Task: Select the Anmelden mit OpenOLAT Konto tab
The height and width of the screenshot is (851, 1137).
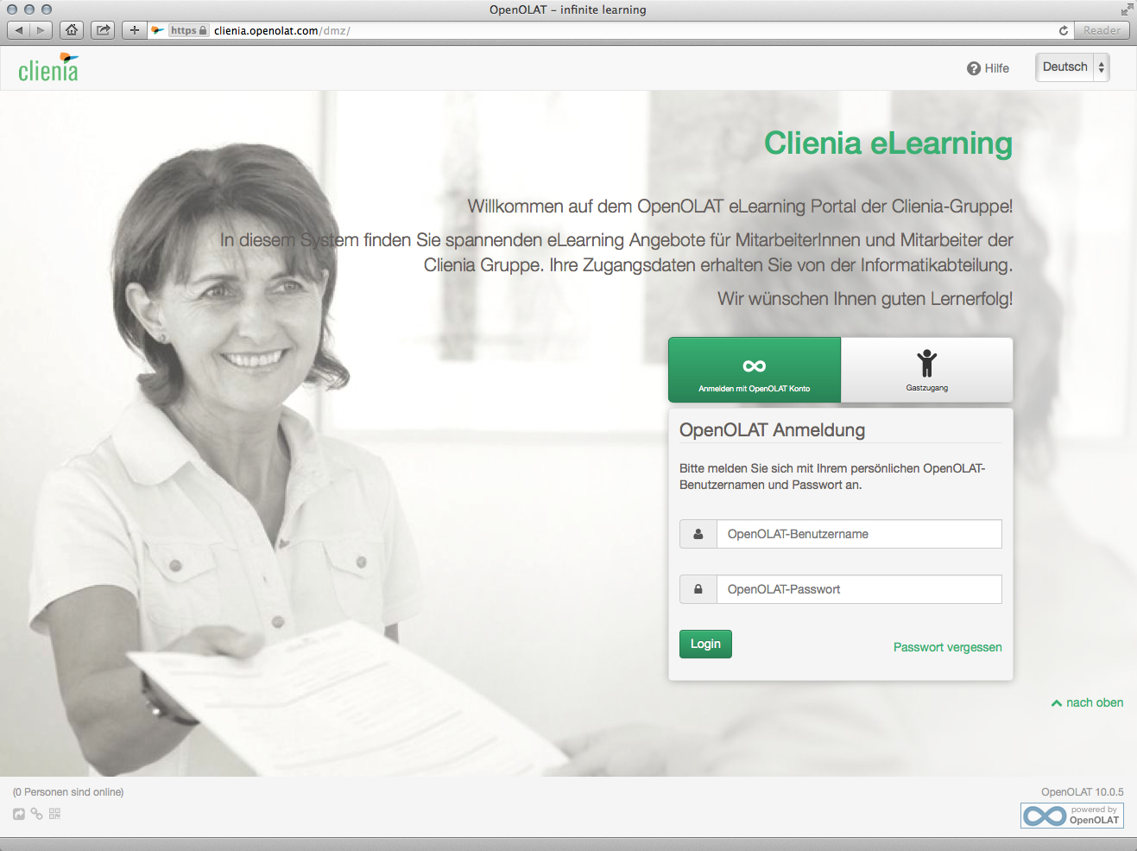Action: [755, 370]
